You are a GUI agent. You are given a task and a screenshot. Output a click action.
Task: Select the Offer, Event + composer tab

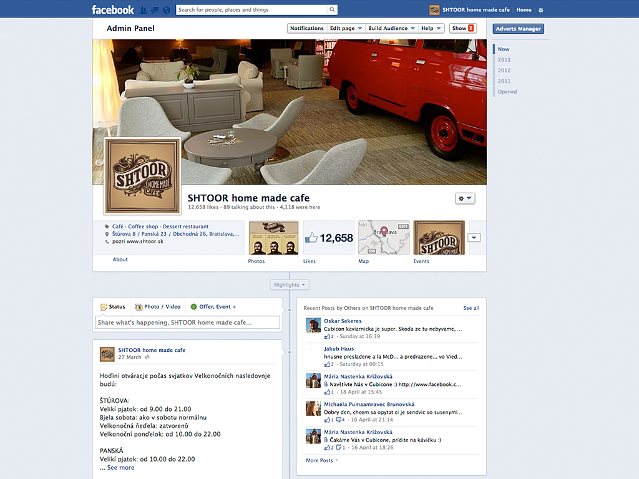213,307
